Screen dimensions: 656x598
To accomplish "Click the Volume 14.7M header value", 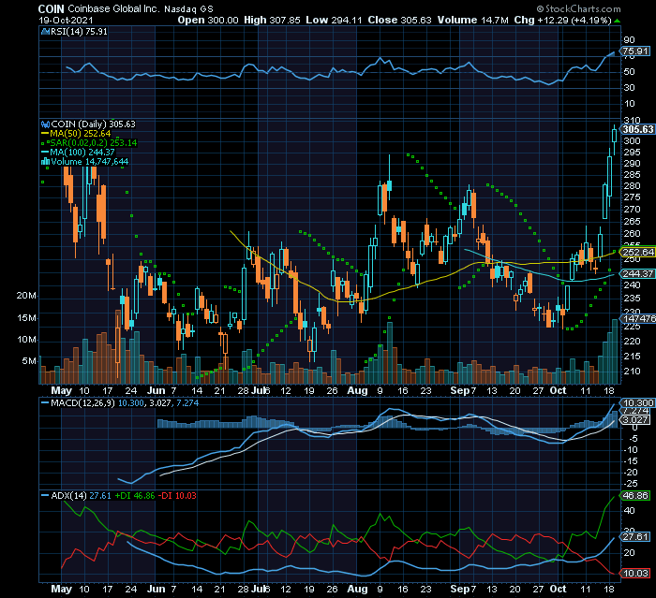I will coord(473,20).
